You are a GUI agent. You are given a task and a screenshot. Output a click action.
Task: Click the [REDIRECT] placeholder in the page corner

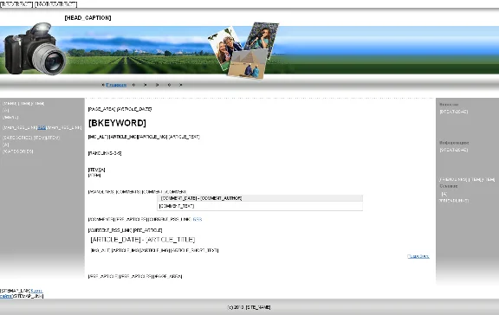(x=16, y=4)
